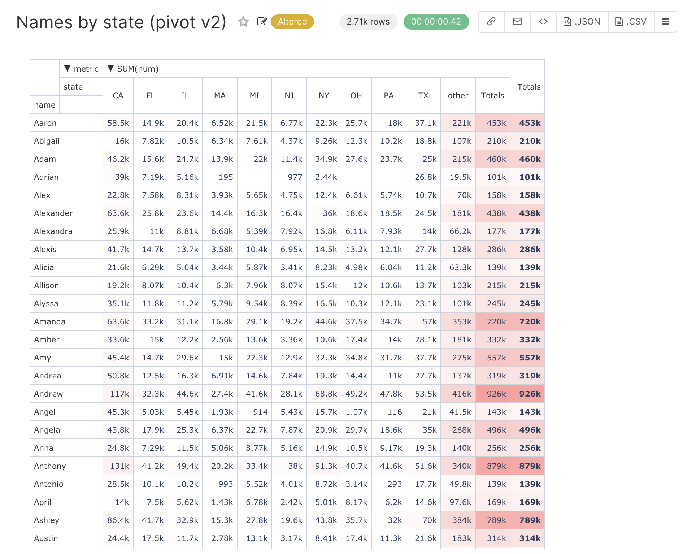683x554 pixels.
Task: Toggle the favorite star icon
Action: coord(244,22)
